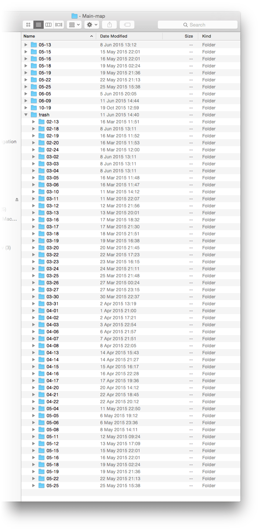
Task: Open the arrange items dropdown
Action: [x=75, y=25]
